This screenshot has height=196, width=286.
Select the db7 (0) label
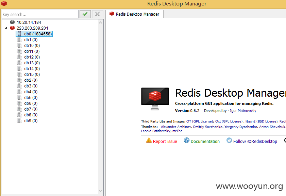pyautogui.click(x=31, y=109)
